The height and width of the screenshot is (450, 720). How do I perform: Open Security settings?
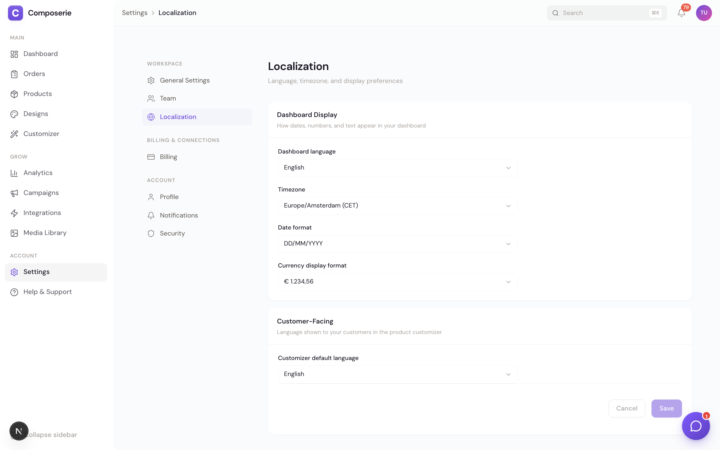tap(197, 234)
